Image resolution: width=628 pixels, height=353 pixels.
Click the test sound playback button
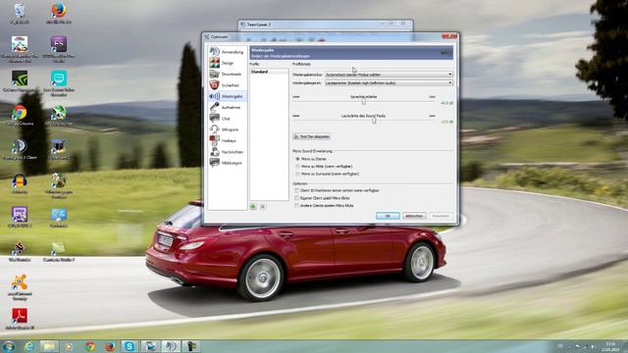coord(312,136)
